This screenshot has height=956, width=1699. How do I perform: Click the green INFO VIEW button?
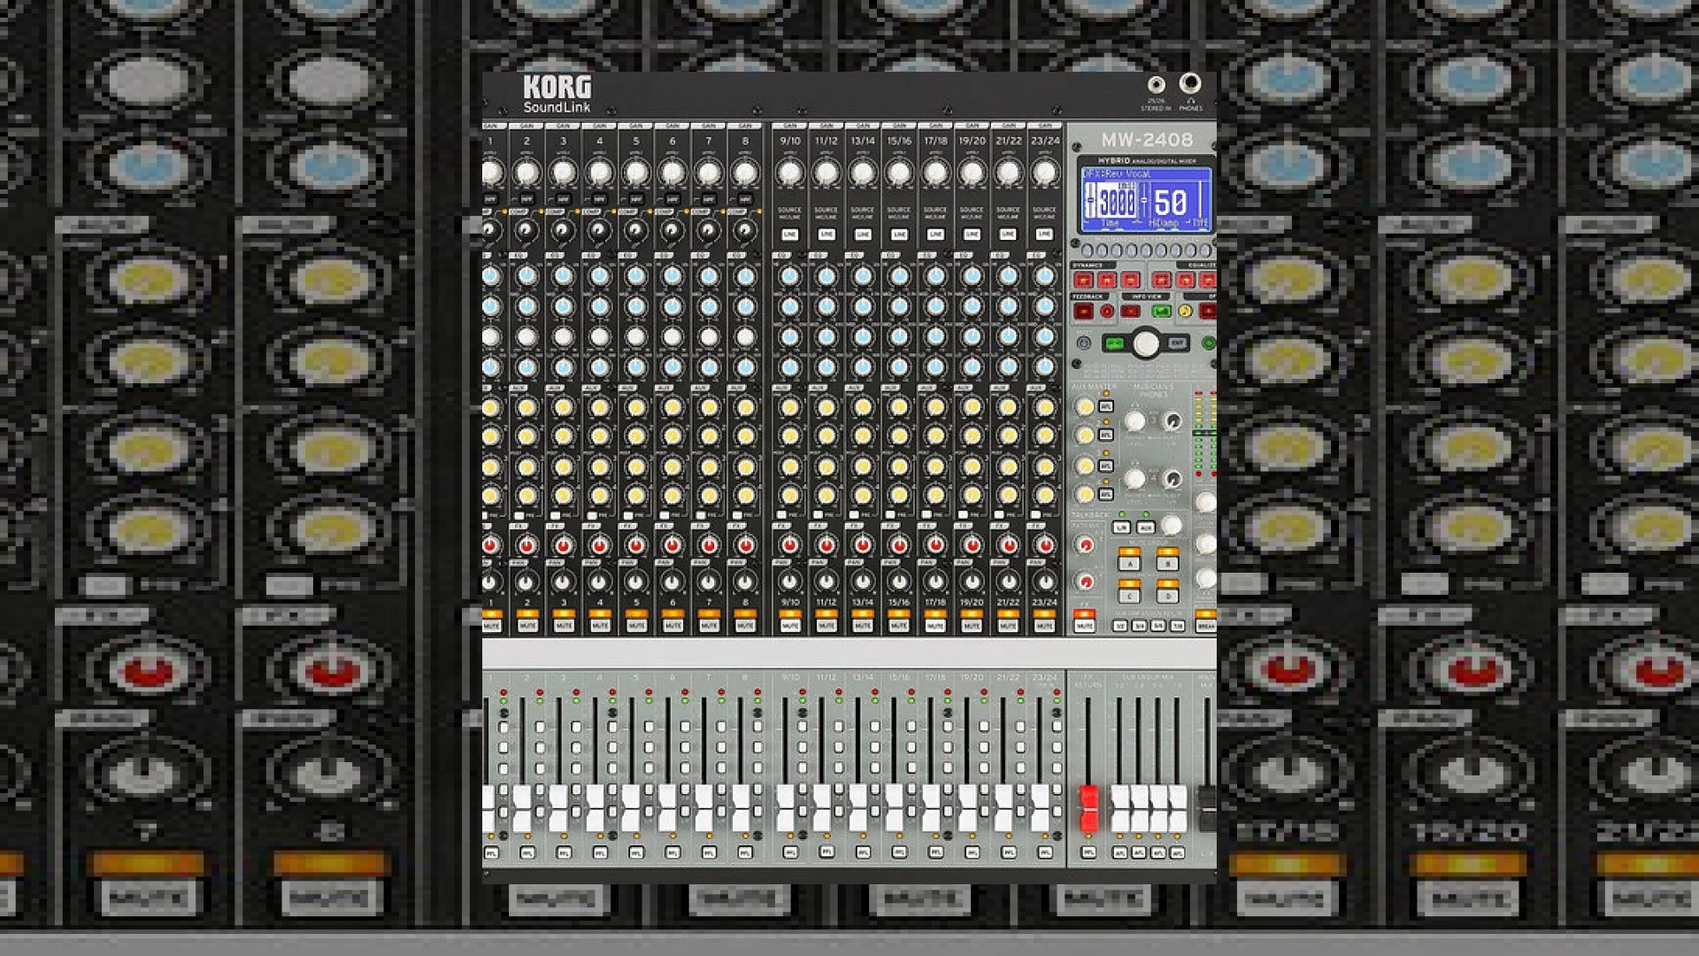[1161, 312]
